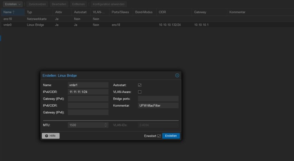The height and width of the screenshot is (161, 294).
Task: Click the IPv4/CIDR input field
Action: (88, 92)
